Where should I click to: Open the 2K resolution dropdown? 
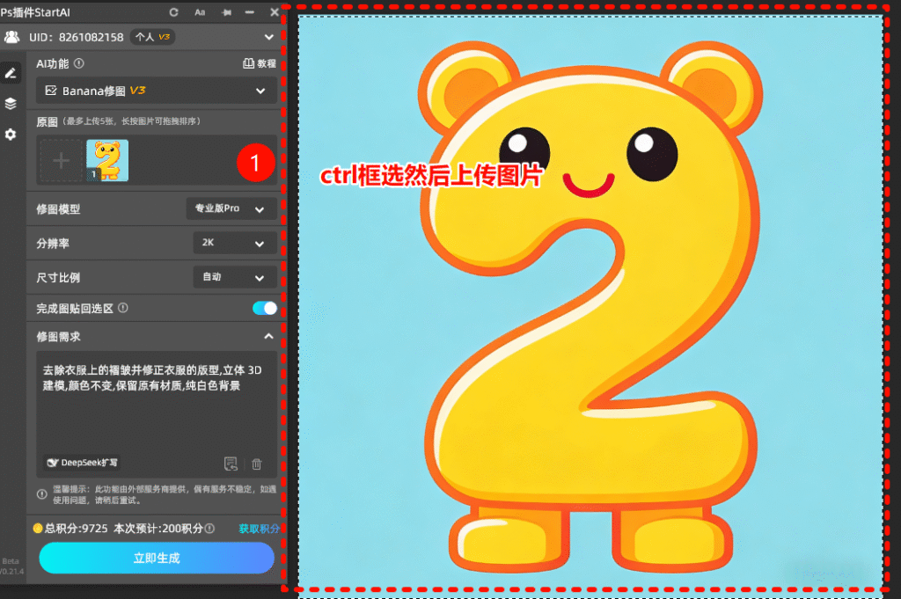(x=233, y=243)
